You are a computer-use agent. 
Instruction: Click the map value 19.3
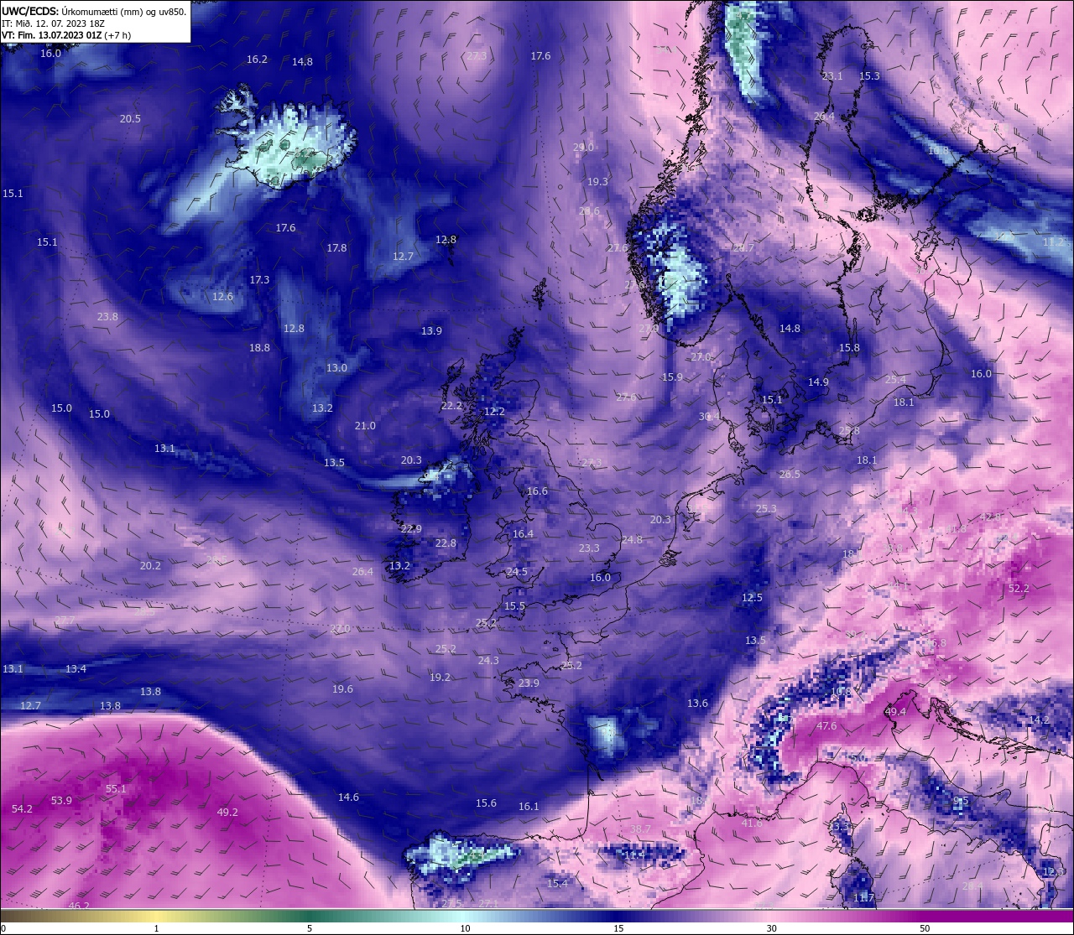[597, 182]
